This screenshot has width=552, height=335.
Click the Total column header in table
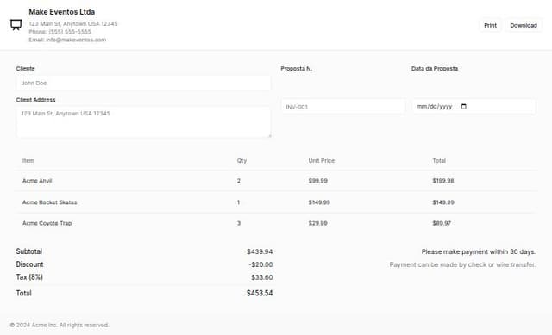point(439,161)
